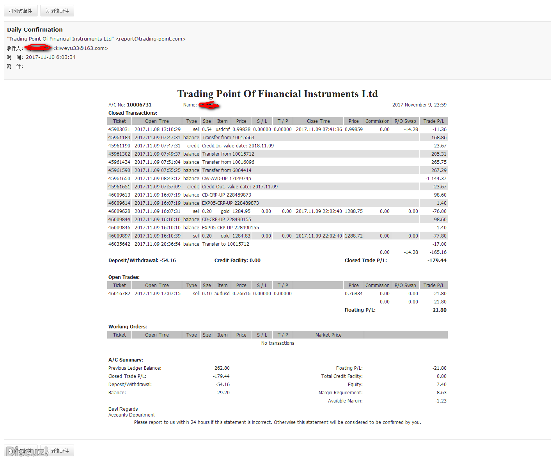Click Balance value 29.20

pyautogui.click(x=223, y=393)
